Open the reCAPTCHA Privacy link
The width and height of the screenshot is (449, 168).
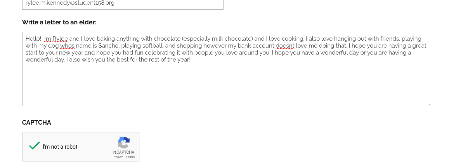pyautogui.click(x=118, y=157)
